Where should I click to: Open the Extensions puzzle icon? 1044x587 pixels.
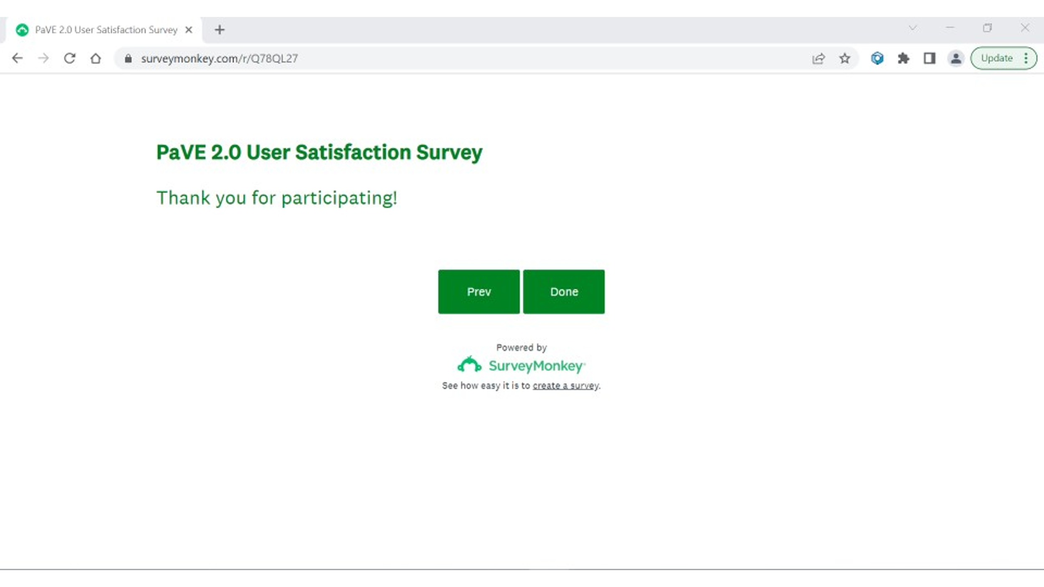pos(903,58)
